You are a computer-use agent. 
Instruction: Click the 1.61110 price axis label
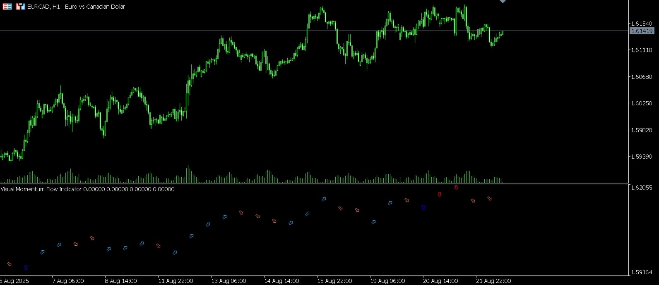[642, 50]
